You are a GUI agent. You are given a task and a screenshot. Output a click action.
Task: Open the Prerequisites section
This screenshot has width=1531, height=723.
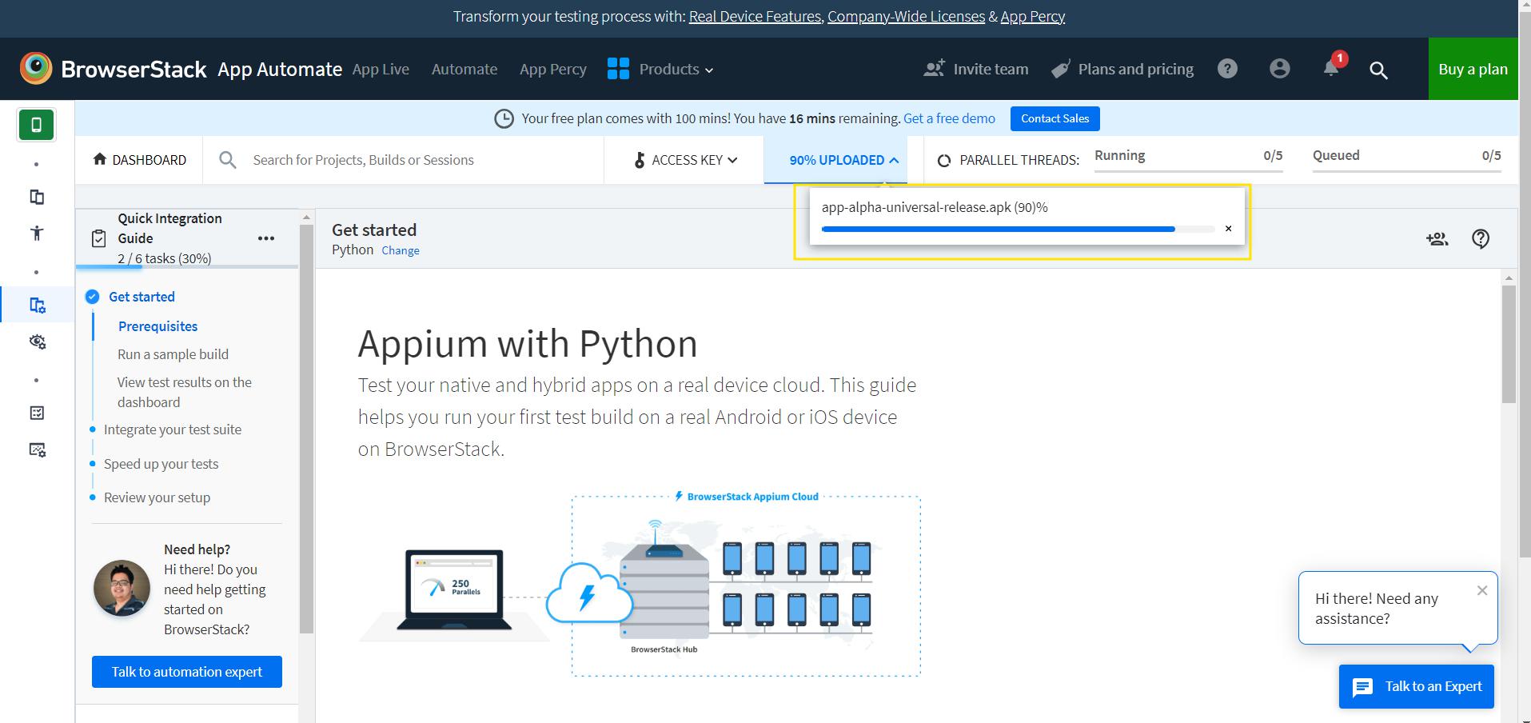[157, 326]
